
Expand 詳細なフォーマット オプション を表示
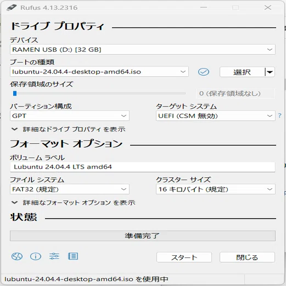(74, 203)
